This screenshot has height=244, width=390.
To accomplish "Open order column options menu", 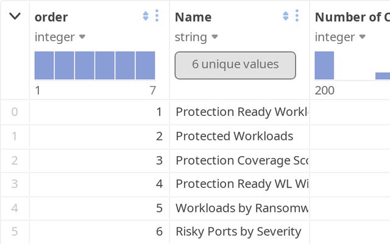I will click(x=157, y=16).
